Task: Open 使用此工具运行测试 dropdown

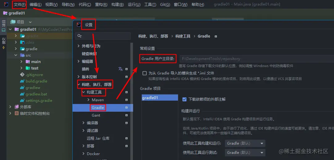Action: (245, 153)
